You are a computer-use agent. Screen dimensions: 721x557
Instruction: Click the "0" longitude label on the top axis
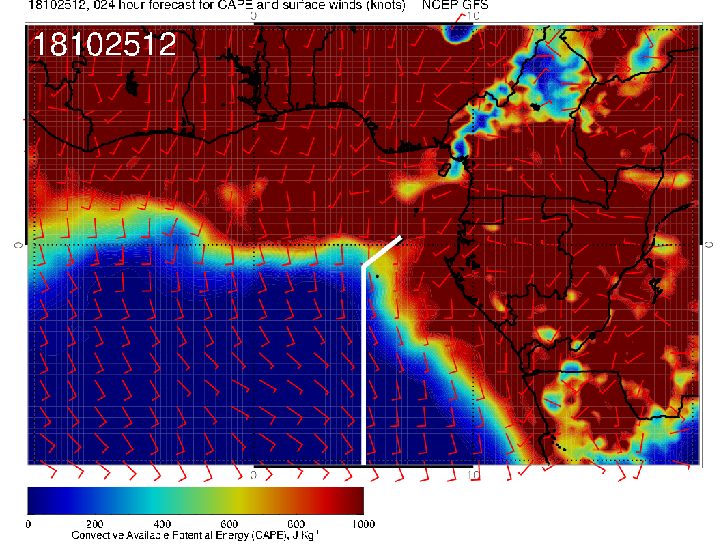[253, 16]
